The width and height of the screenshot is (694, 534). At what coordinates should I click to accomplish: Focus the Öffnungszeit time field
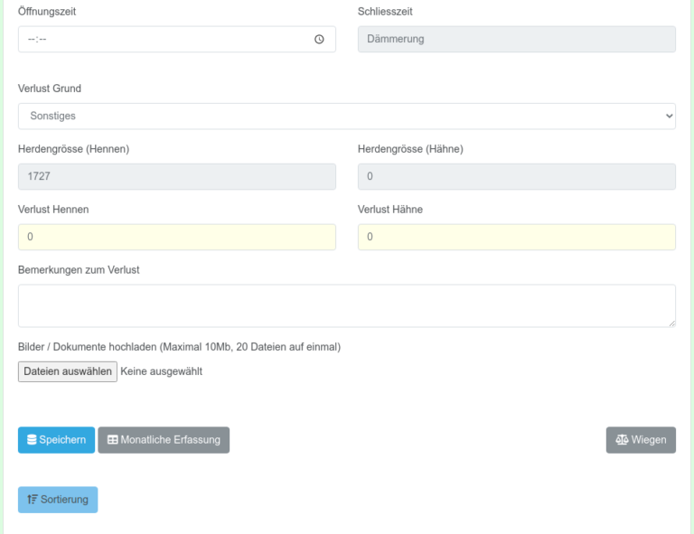click(x=177, y=40)
